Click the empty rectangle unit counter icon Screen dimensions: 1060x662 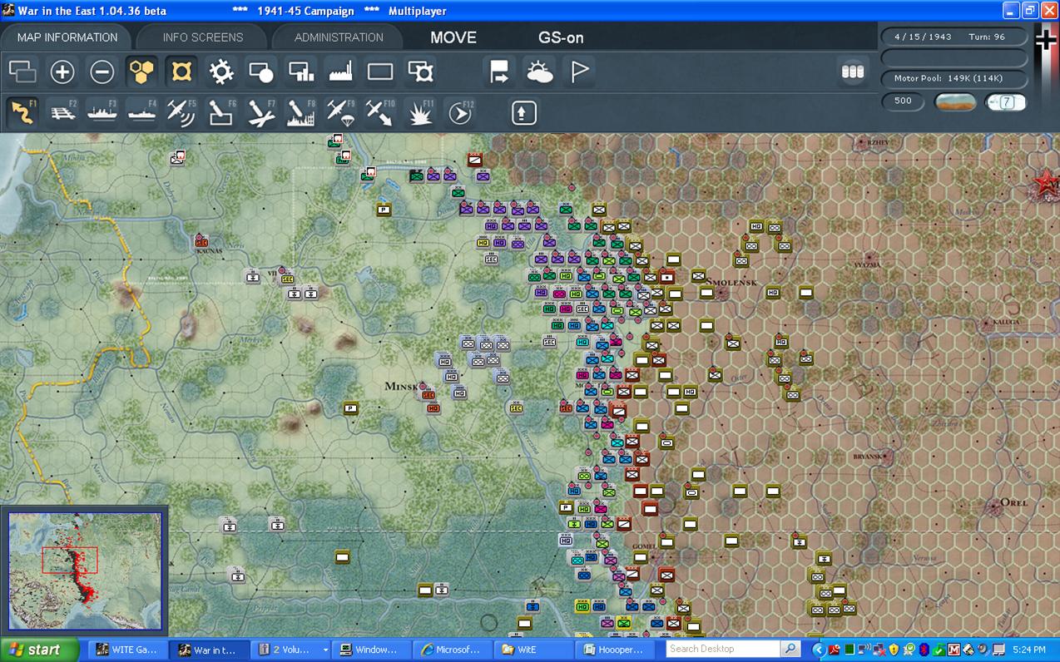380,72
